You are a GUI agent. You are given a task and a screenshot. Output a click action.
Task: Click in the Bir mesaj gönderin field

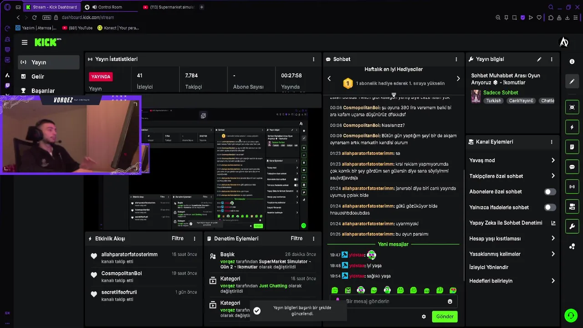point(394,302)
